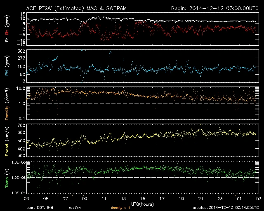Image resolution: width=264 pixels, height=211 pixels.
Task: Click the 17 hour tick label
Action: pos(162,199)
